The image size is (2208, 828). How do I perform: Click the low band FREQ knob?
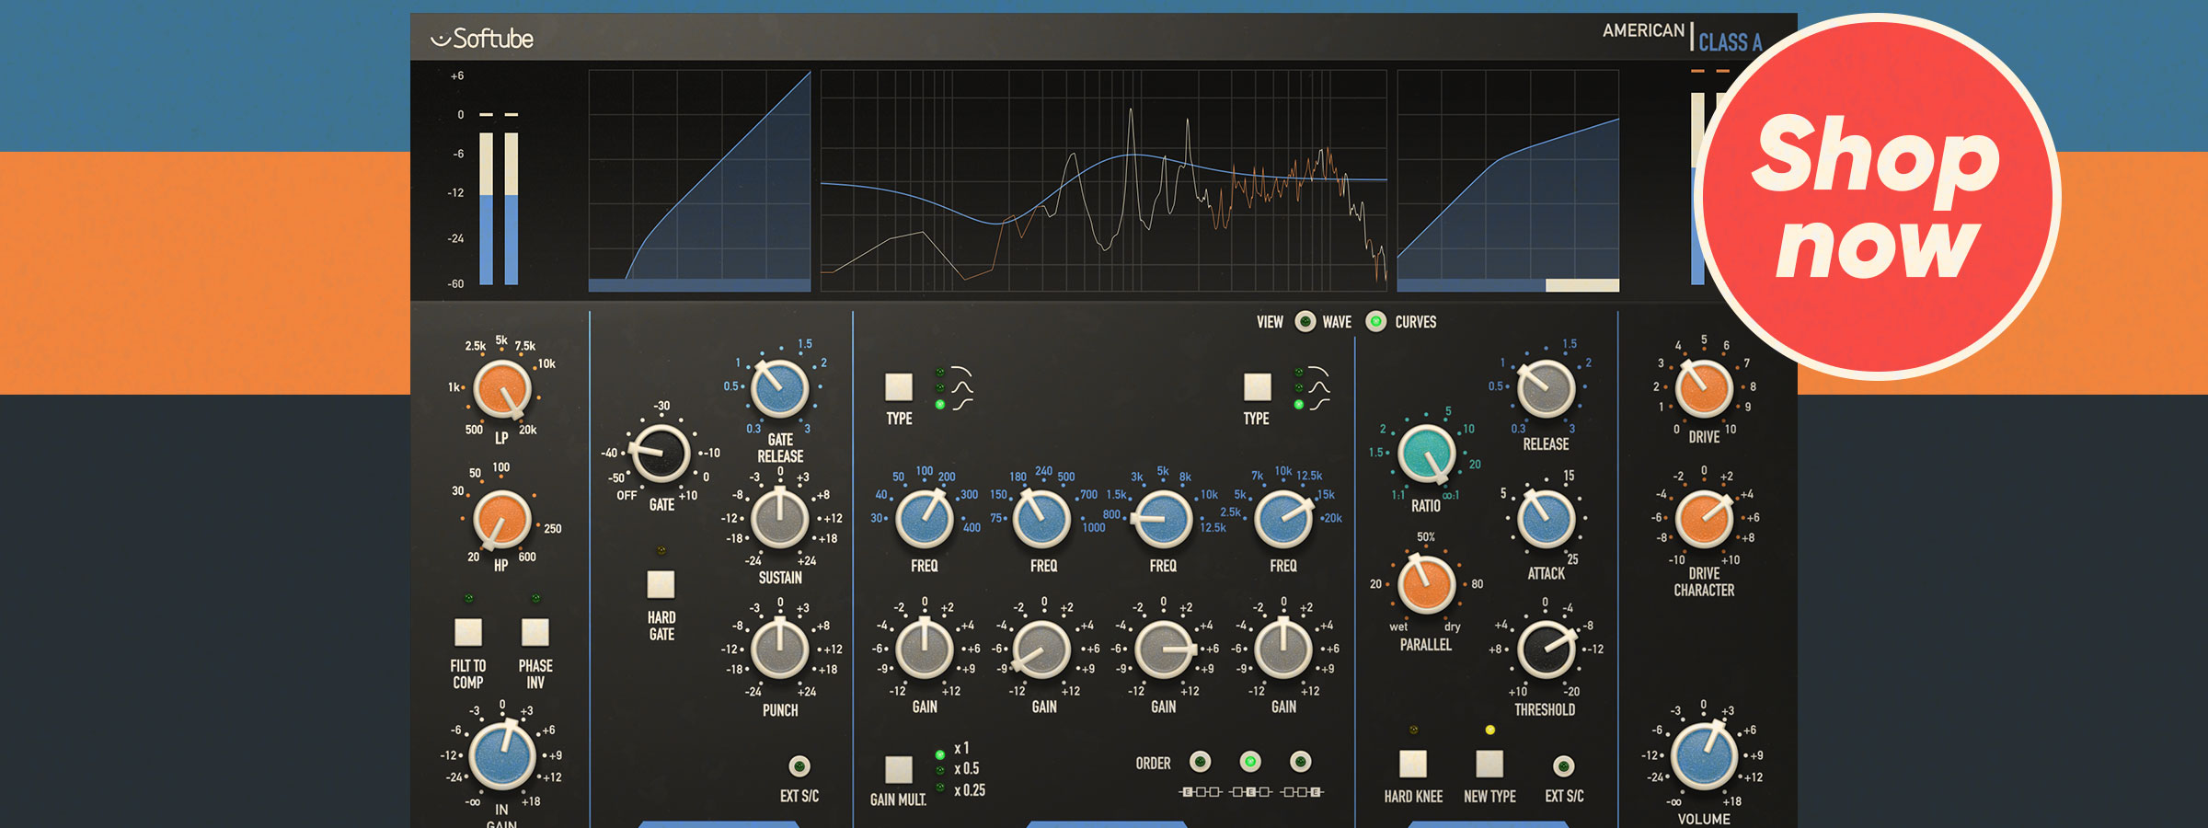pyautogui.click(x=925, y=519)
